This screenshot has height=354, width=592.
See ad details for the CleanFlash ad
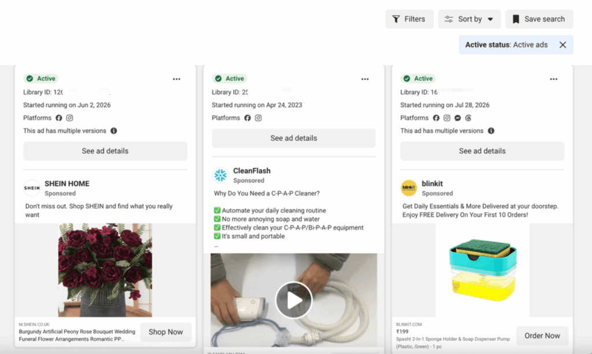tap(293, 138)
